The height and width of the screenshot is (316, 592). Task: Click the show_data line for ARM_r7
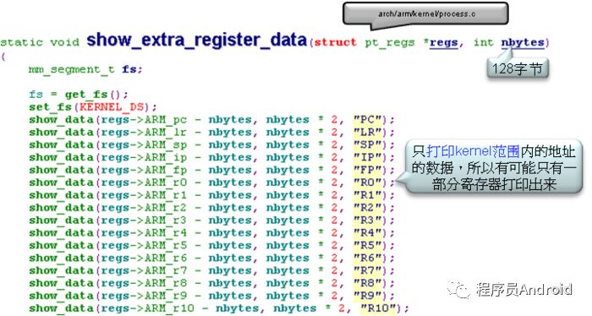point(211,270)
